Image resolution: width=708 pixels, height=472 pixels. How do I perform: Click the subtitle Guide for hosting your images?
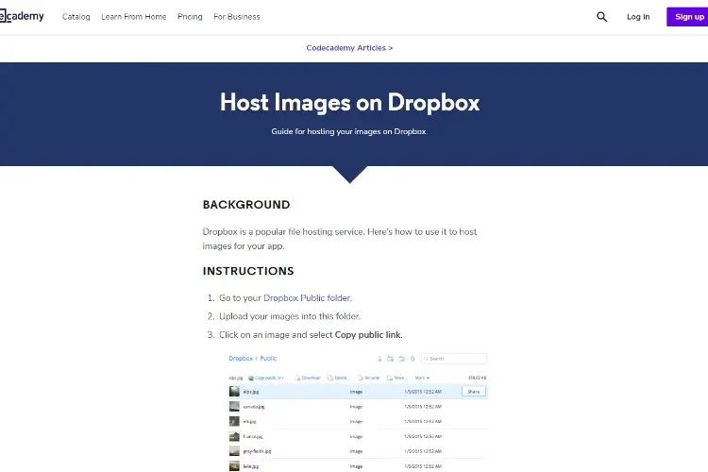point(349,131)
